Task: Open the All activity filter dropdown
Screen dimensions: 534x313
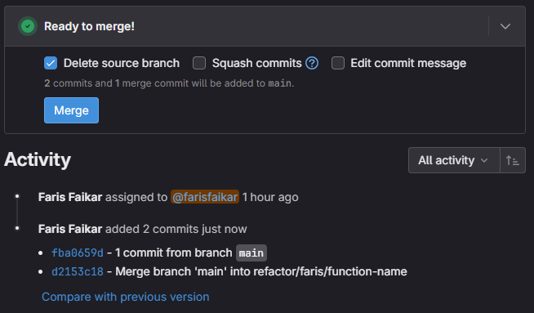Action: point(454,160)
